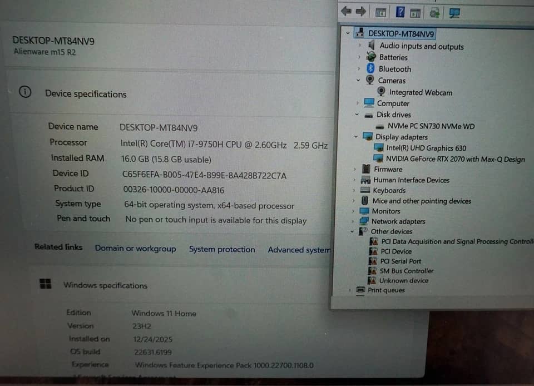
Task: Click the Windows specifications section header
Action: 106,285
